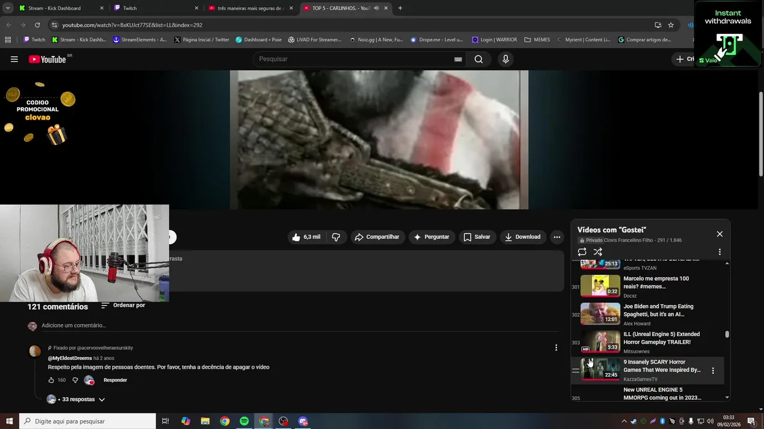Image resolution: width=764 pixels, height=429 pixels.
Task: Open the @MyEldestDreems channel link
Action: 70,358
